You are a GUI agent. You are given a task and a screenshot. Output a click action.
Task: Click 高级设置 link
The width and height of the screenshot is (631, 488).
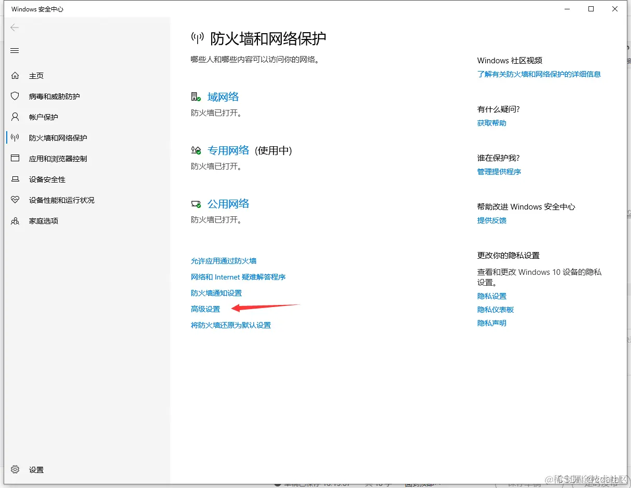tap(205, 309)
